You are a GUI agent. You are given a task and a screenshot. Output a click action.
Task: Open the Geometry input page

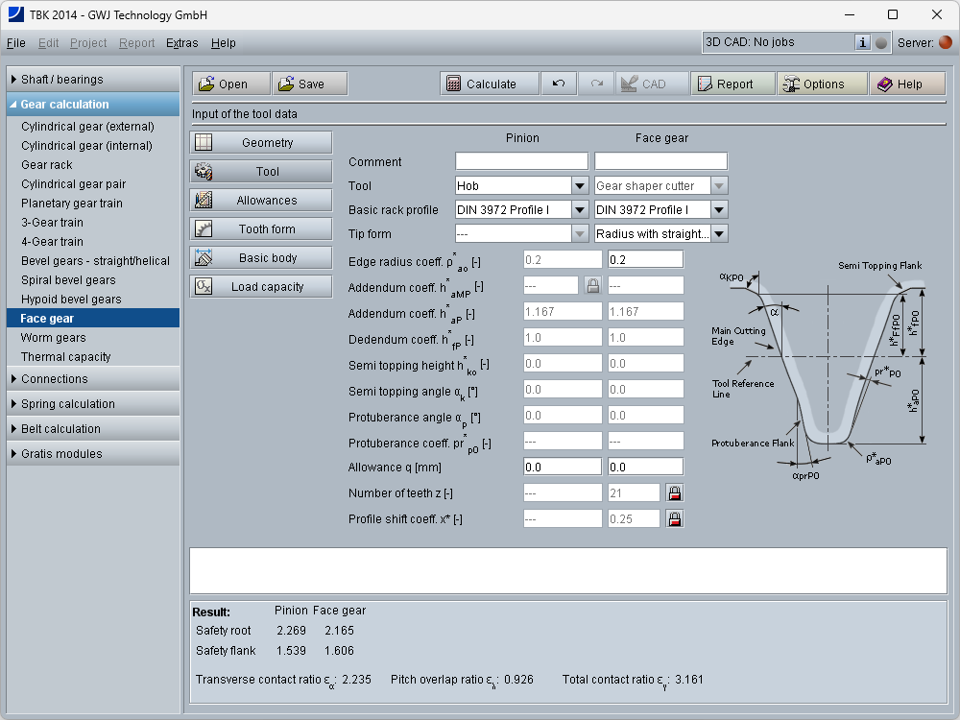pyautogui.click(x=261, y=143)
